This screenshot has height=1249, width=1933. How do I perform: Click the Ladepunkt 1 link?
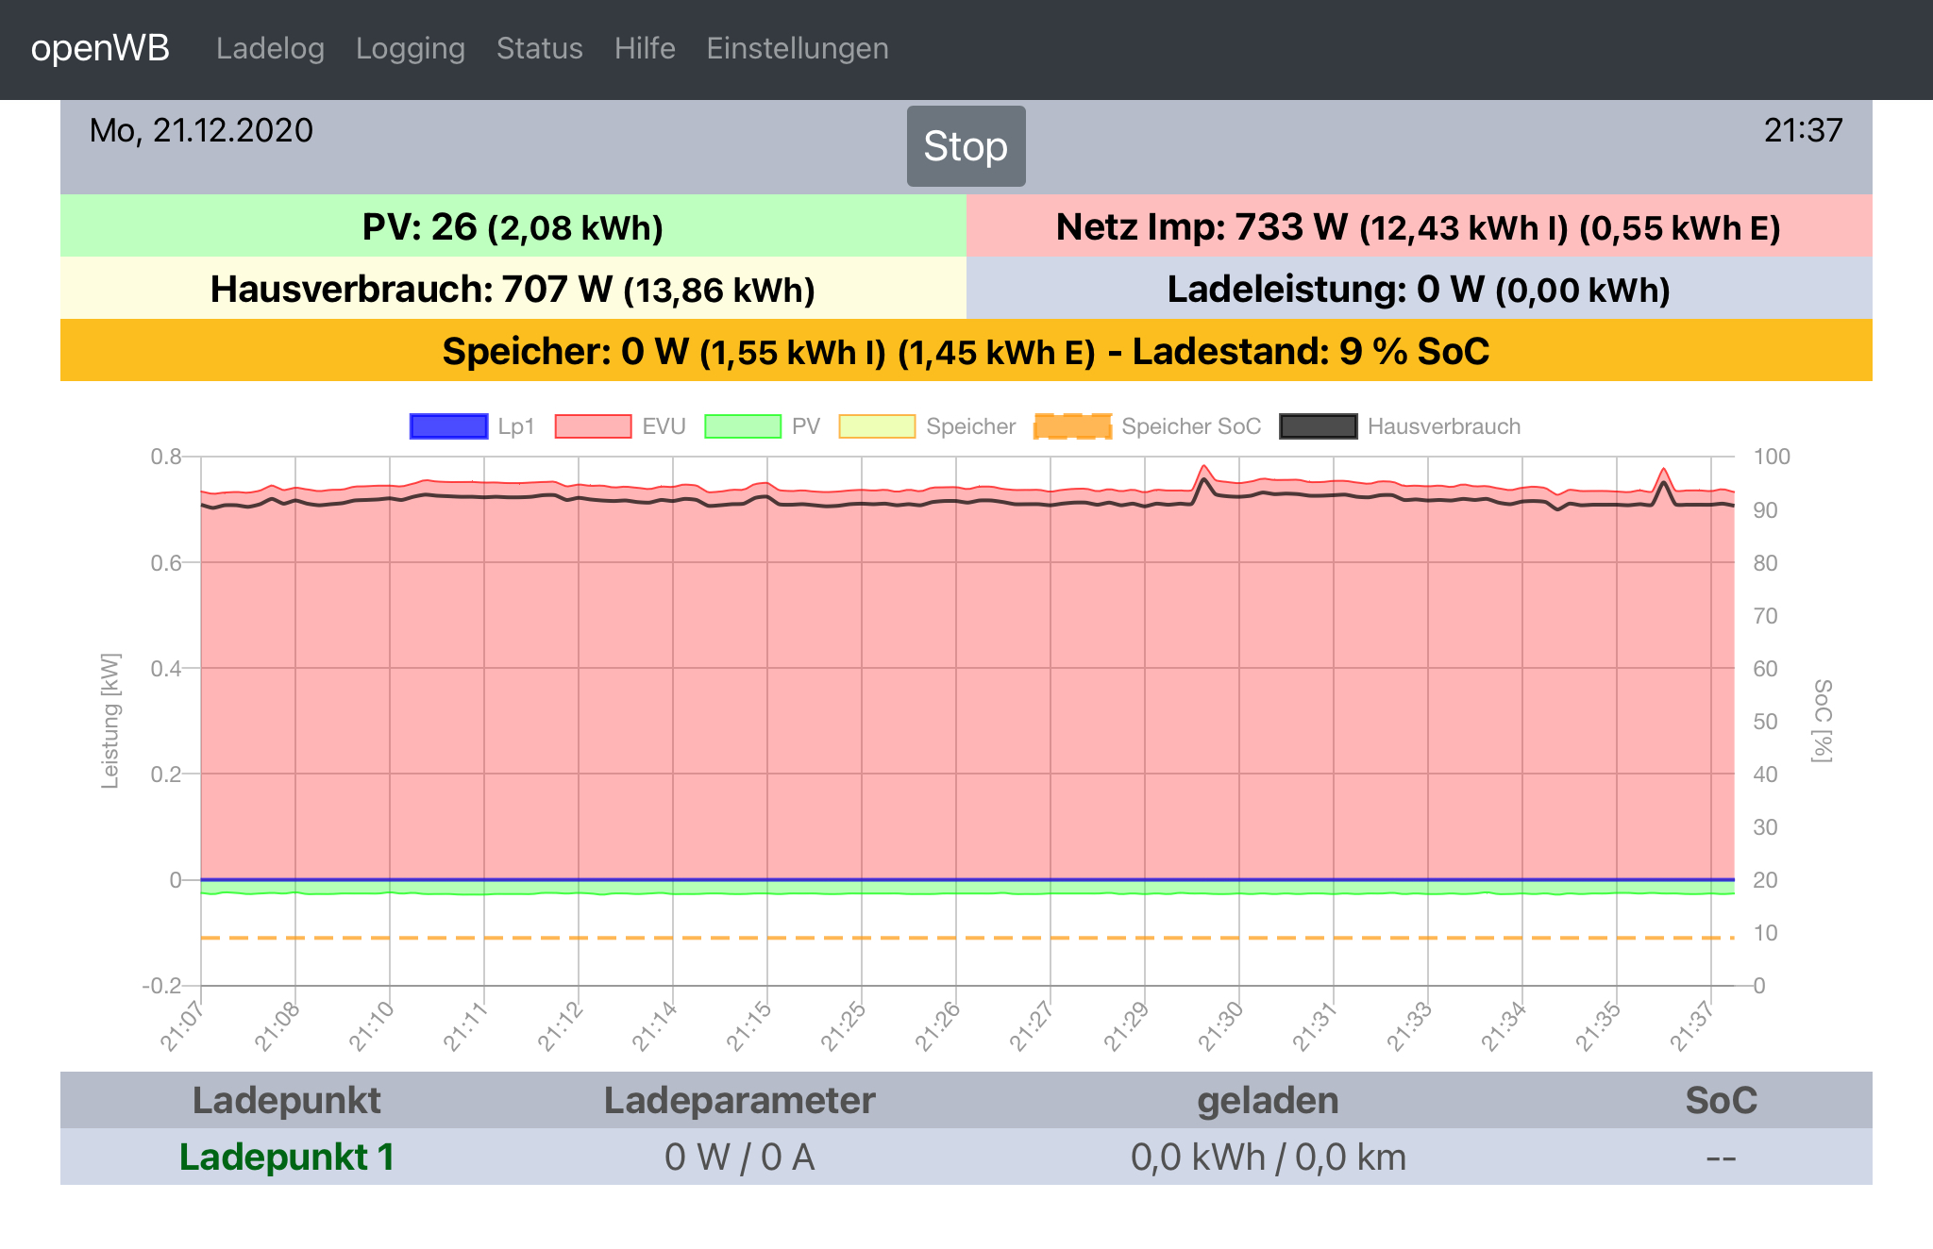(286, 1157)
